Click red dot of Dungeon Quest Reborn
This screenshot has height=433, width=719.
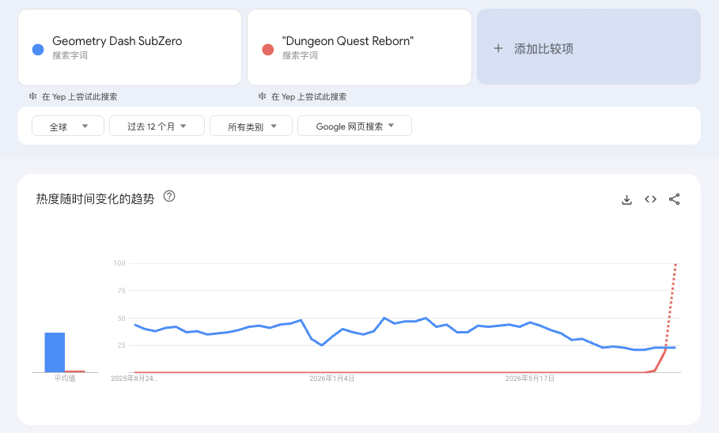click(268, 50)
